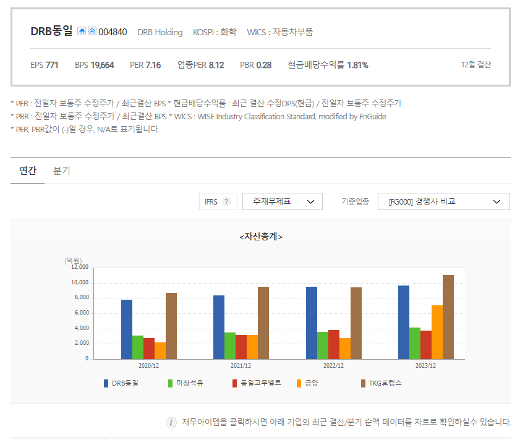Click the BPS 19,664 value

95,65
